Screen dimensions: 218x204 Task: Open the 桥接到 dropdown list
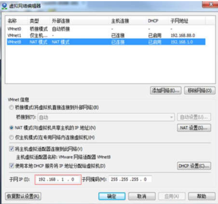tap(106, 117)
